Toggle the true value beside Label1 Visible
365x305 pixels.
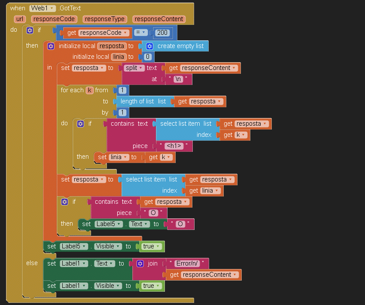click(152, 286)
